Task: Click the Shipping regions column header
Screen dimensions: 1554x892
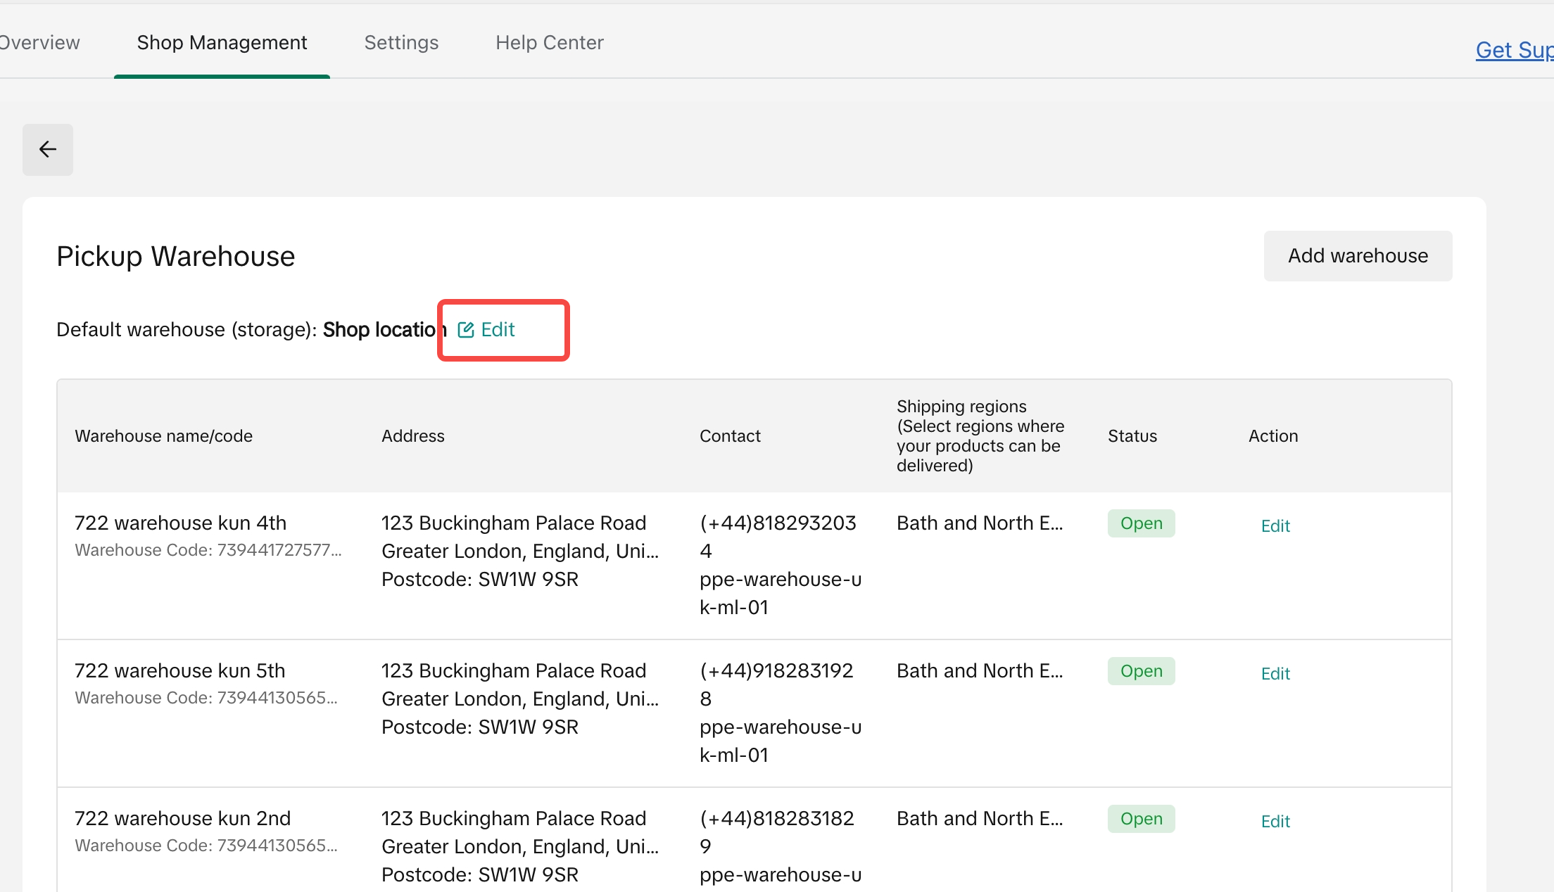Action: tap(980, 436)
